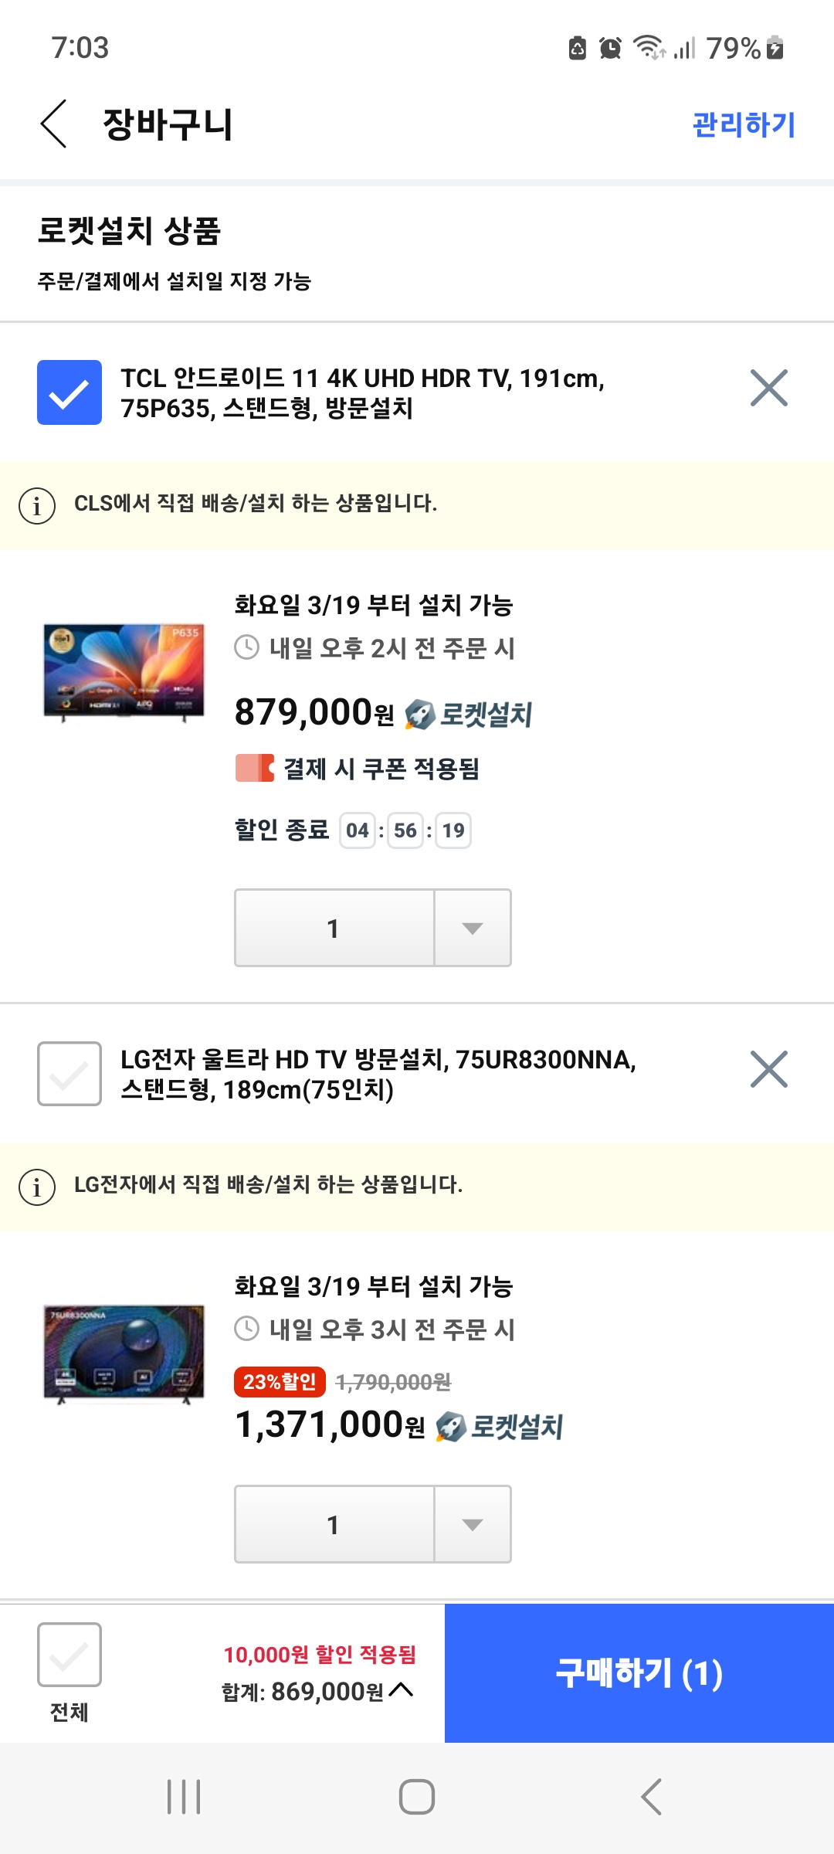
Task: Remove the LG전자 TV with its X icon
Action: [x=769, y=1069]
